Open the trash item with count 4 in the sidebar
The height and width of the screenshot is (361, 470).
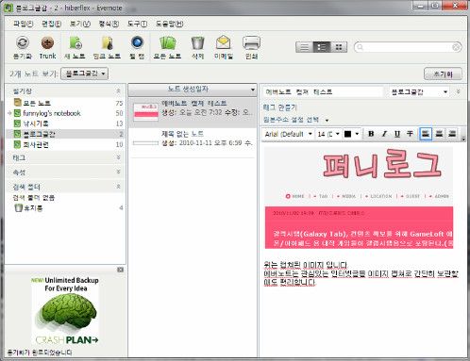point(65,208)
